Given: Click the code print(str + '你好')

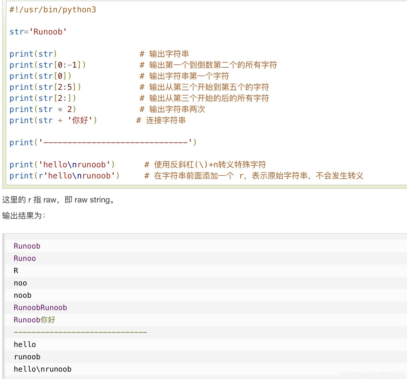Looking at the screenshot, I should coord(53,120).
